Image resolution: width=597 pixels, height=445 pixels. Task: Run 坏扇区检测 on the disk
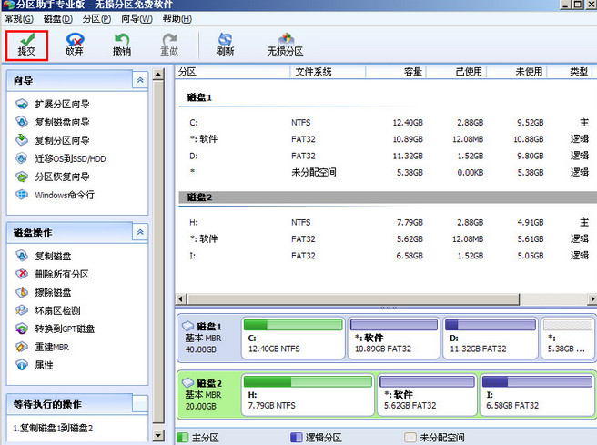pos(48,310)
